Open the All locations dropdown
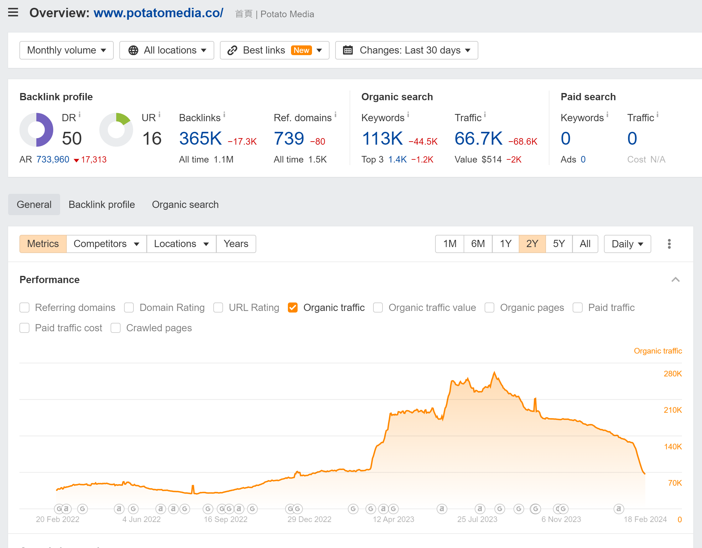 point(167,50)
